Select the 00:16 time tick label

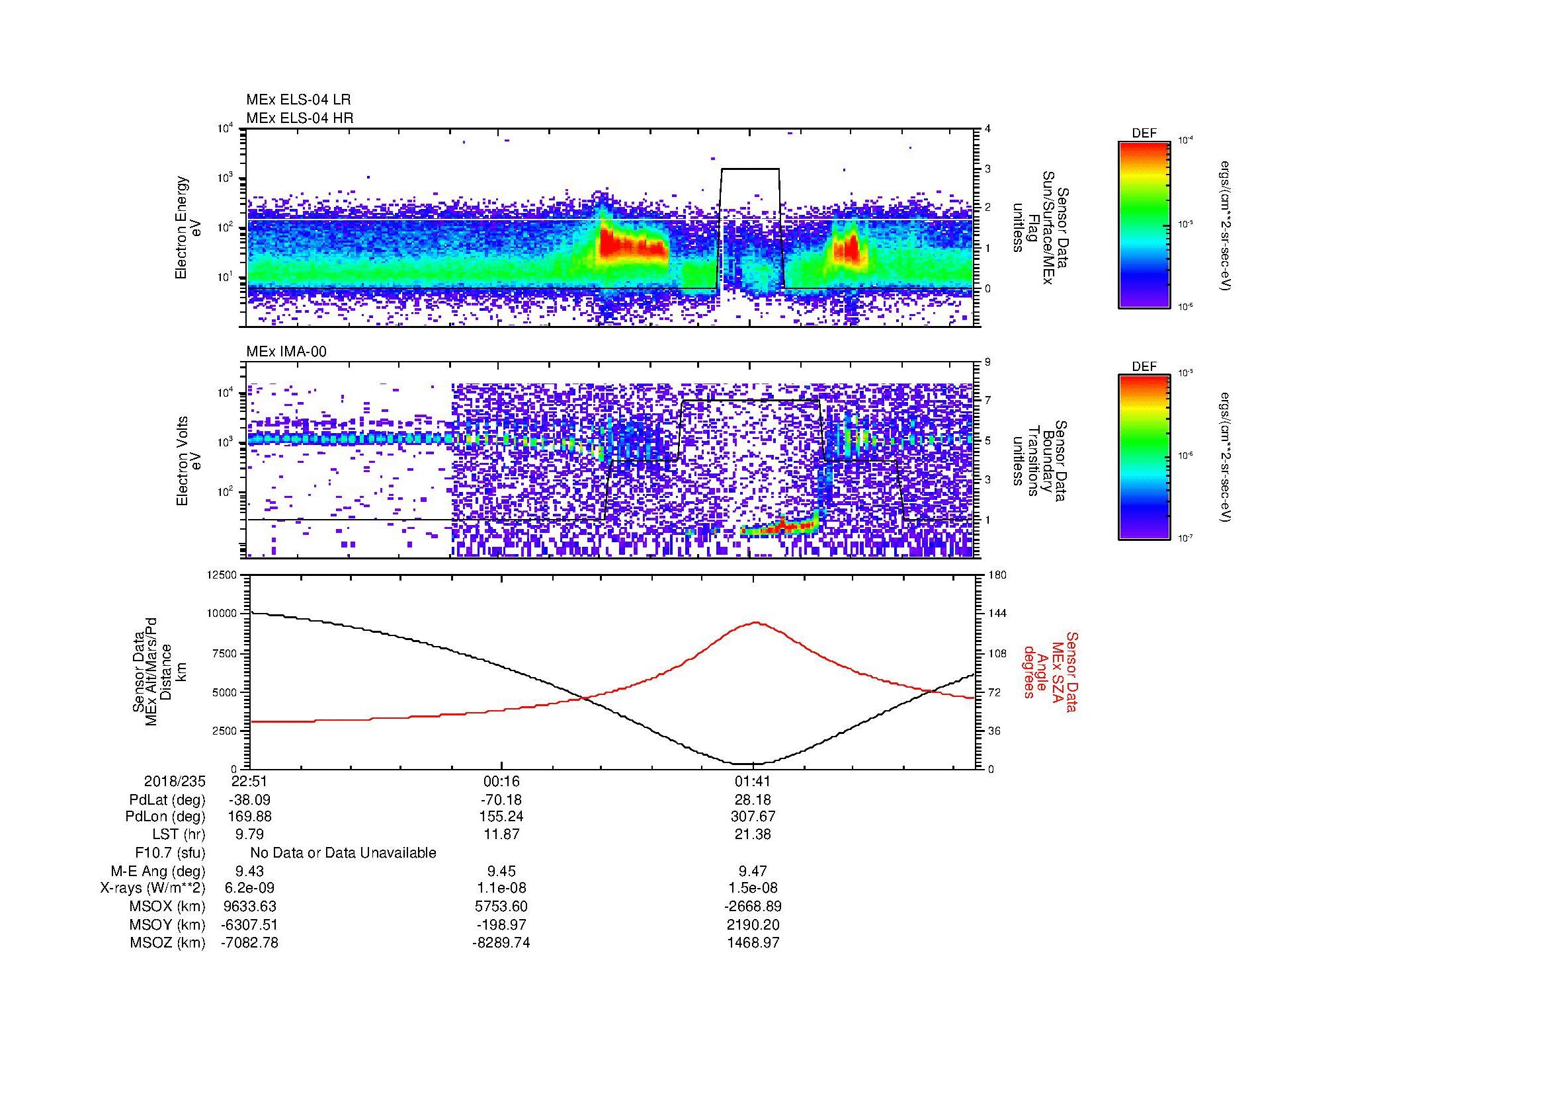click(x=501, y=781)
